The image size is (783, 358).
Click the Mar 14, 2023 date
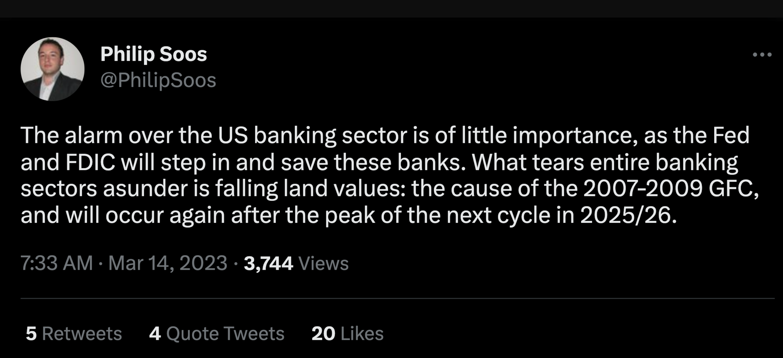(x=168, y=263)
